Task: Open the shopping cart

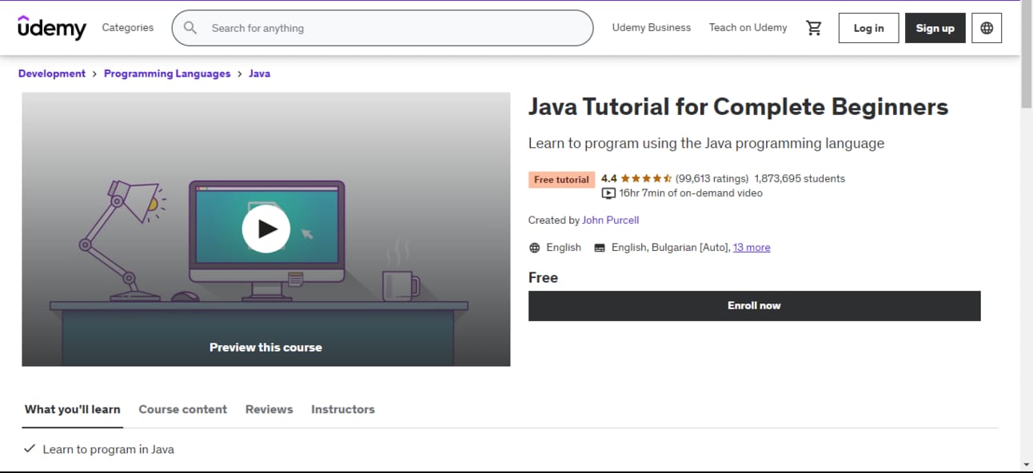Action: pos(814,28)
